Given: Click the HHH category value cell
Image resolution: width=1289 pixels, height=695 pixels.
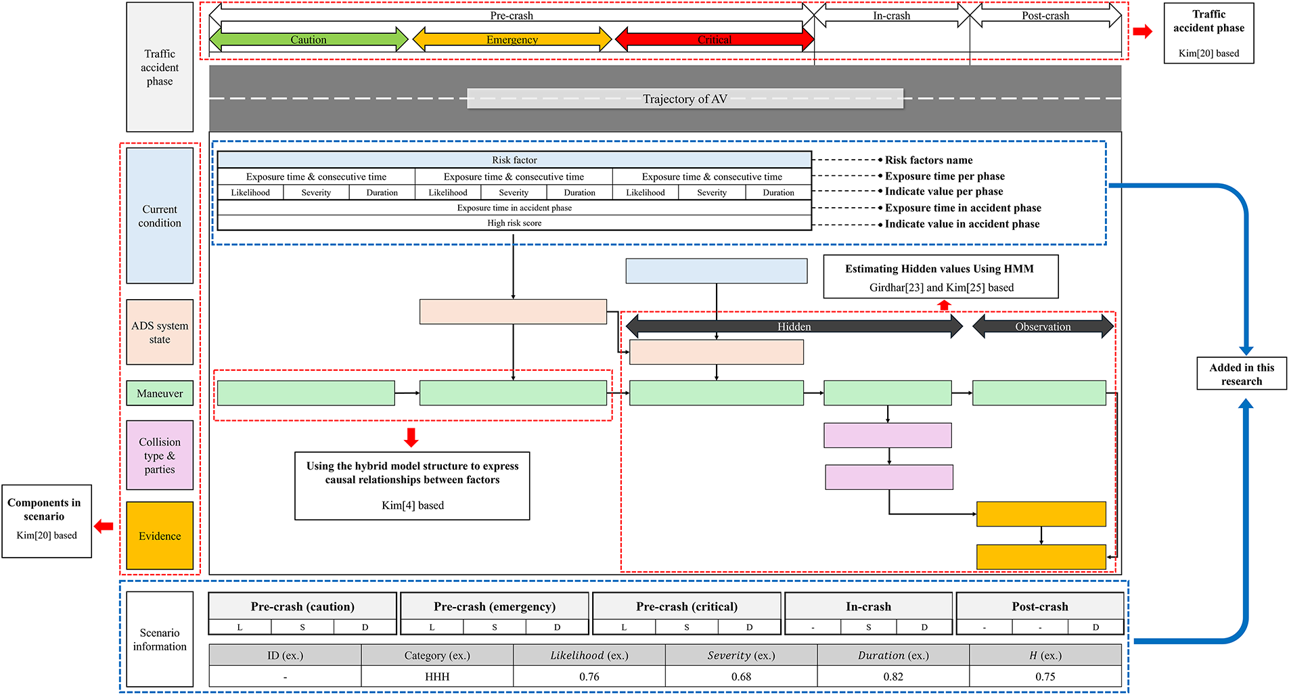Looking at the screenshot, I should coord(437,677).
